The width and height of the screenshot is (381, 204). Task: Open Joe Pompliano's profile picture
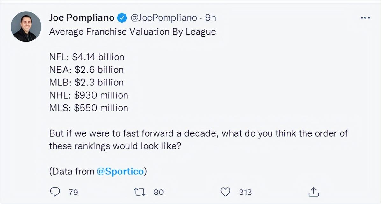point(26,27)
